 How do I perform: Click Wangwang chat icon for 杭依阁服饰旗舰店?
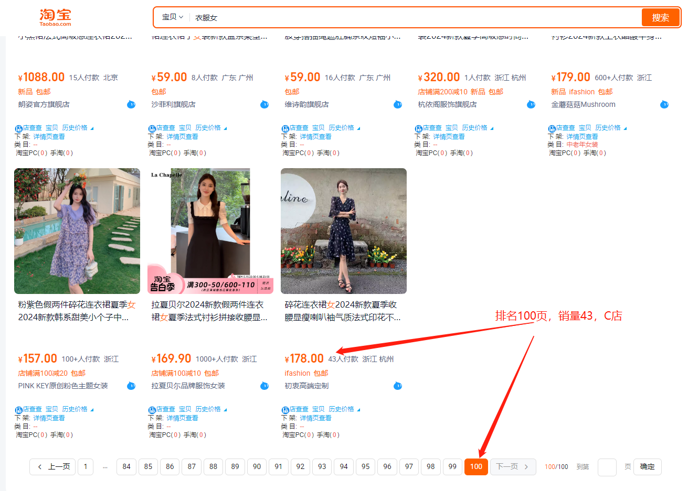pos(531,104)
